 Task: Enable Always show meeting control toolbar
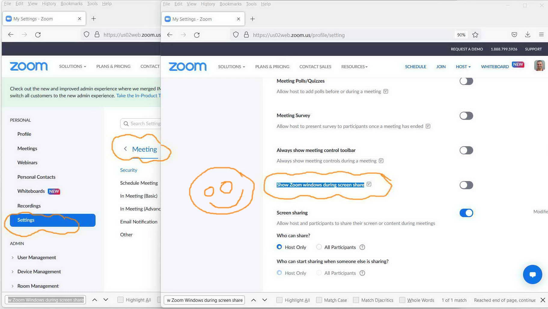click(466, 150)
